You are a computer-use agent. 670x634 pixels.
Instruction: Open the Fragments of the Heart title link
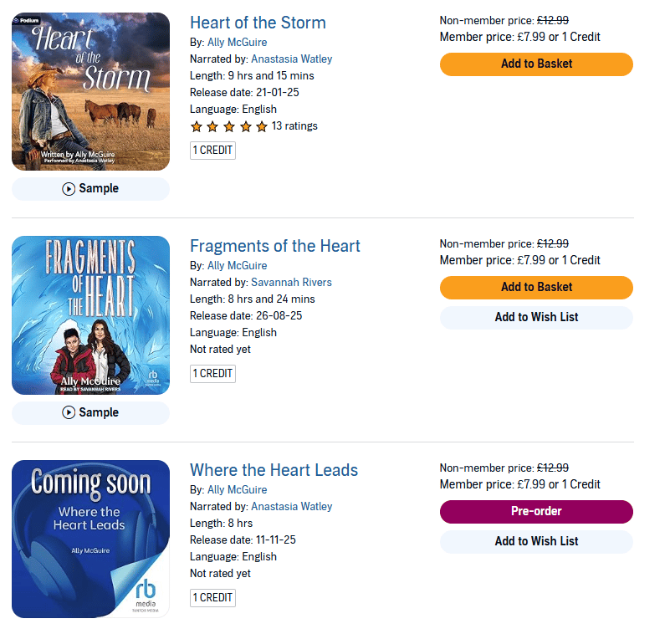click(274, 246)
